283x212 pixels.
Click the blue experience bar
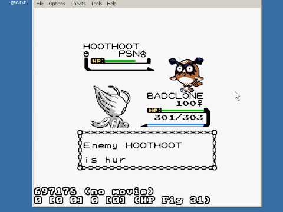pos(176,125)
